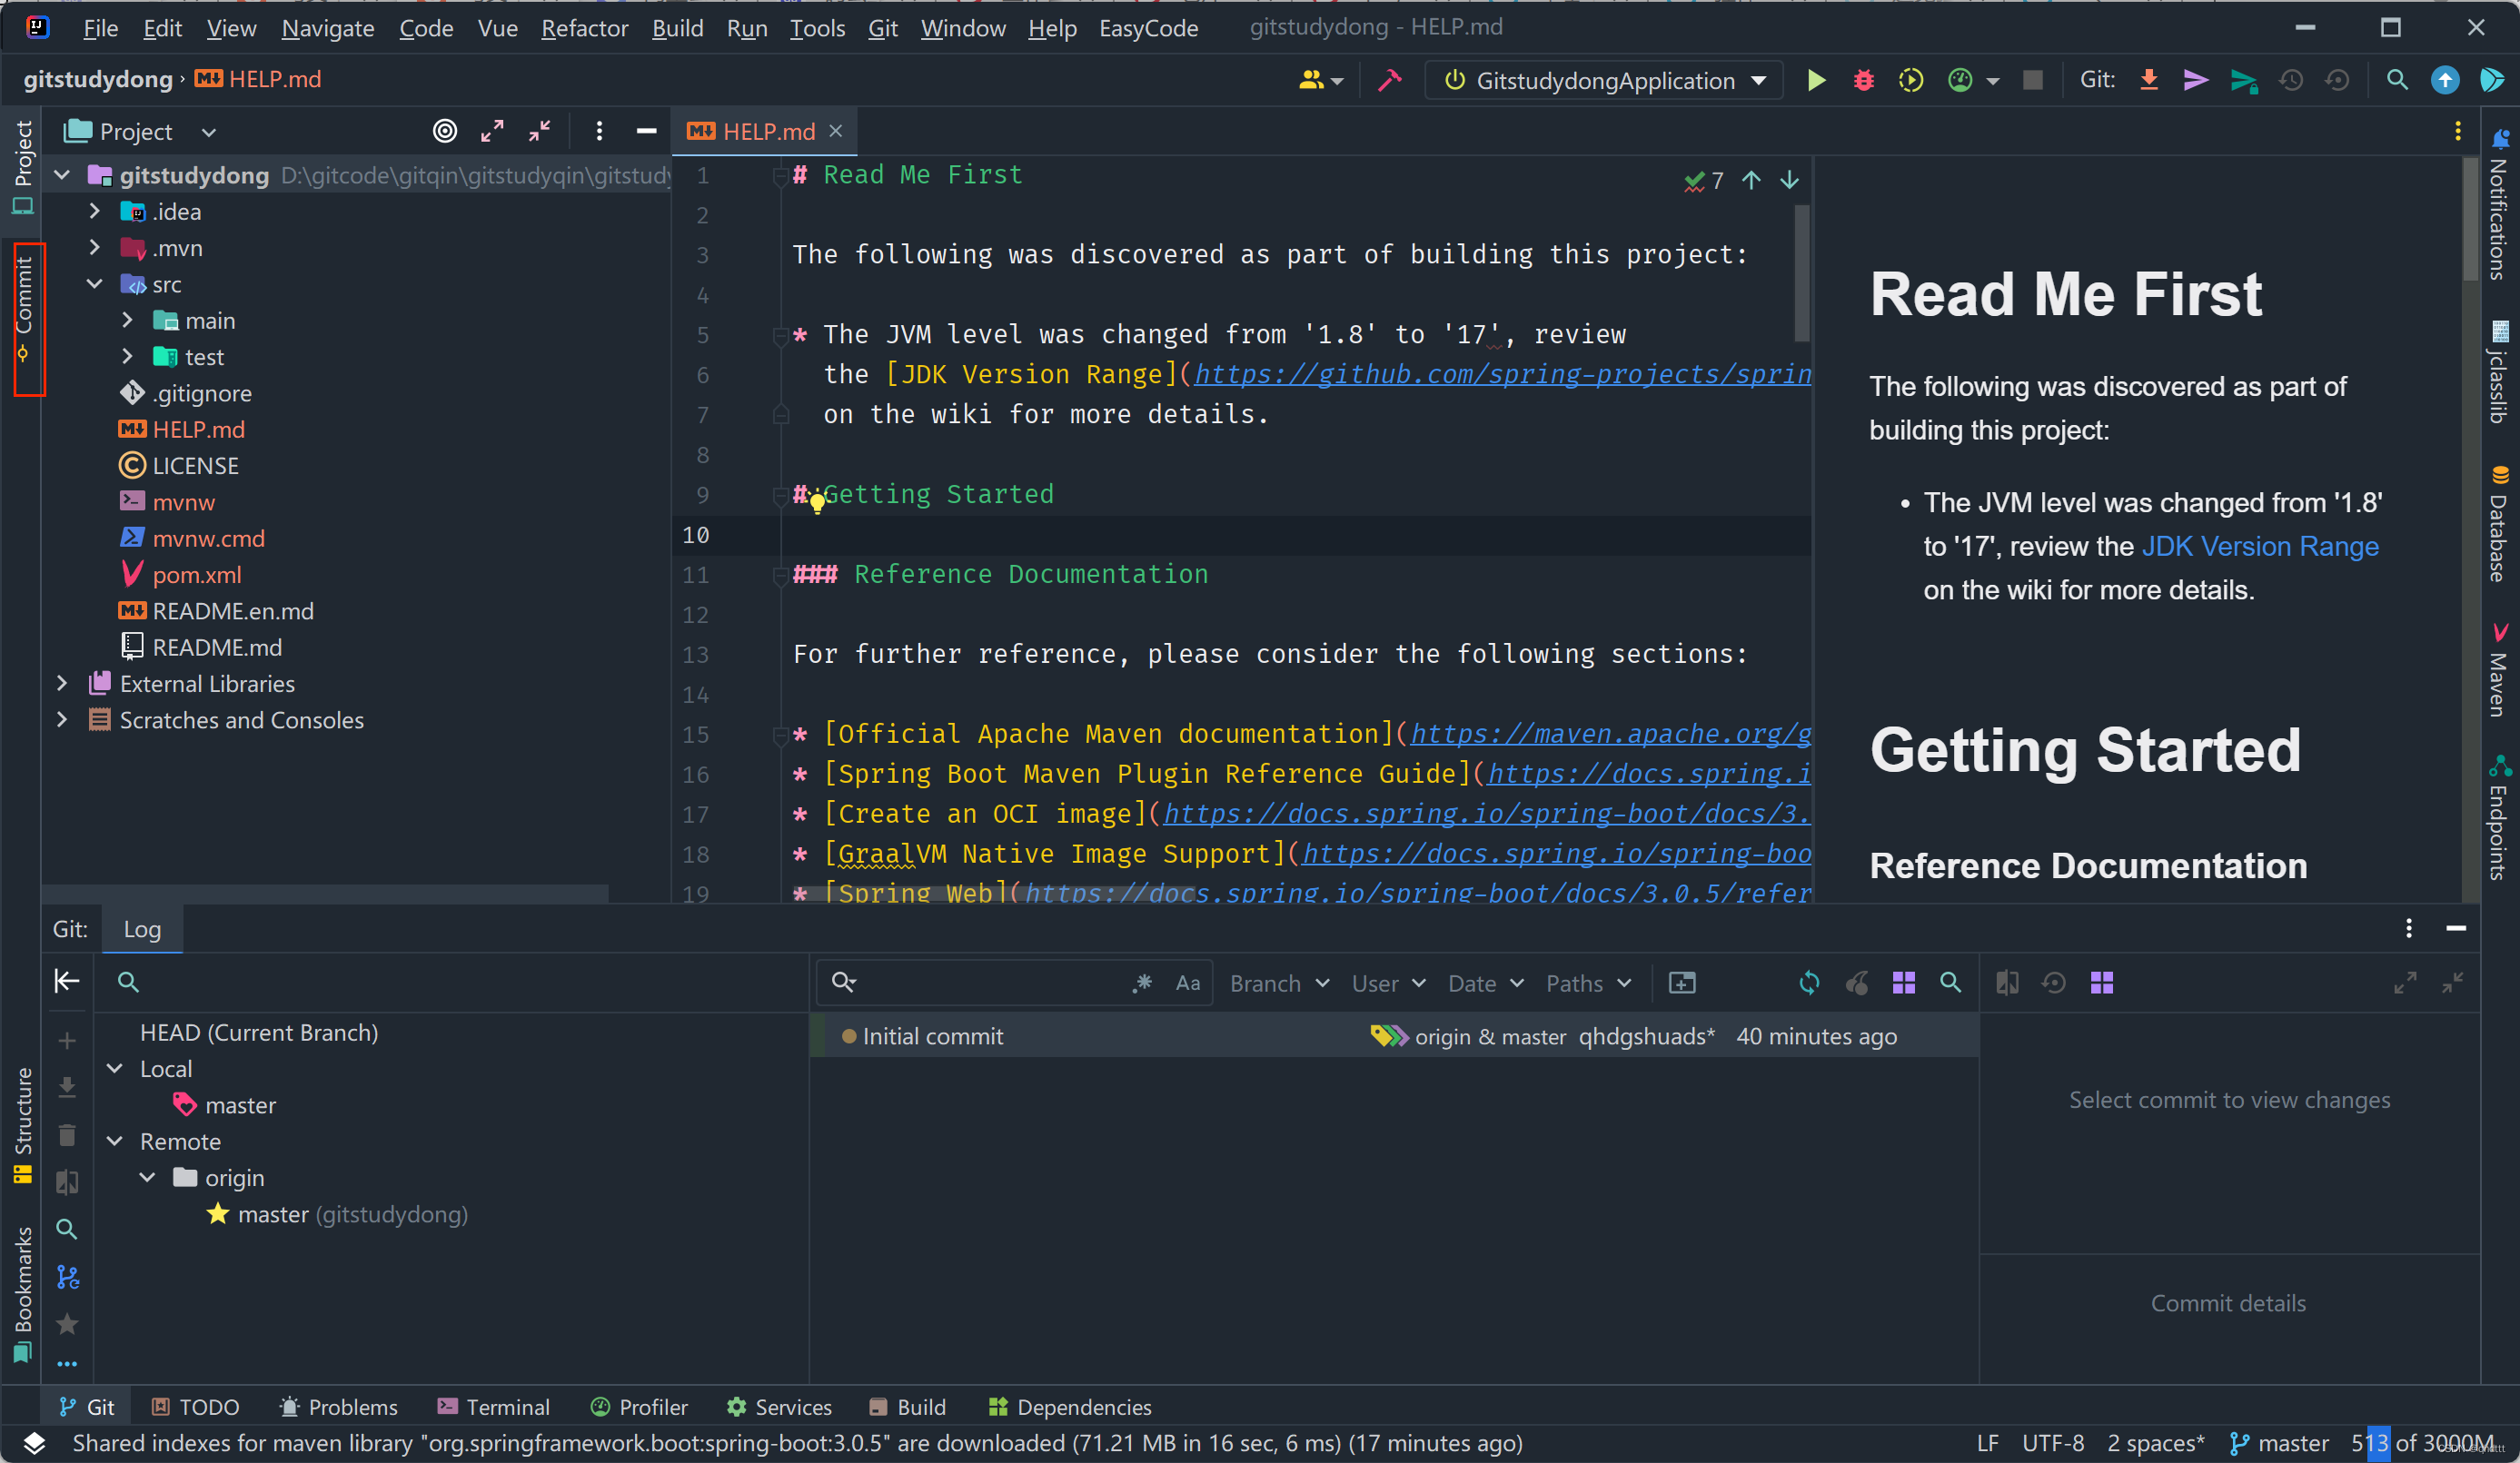
Task: Click editor vertical scrollbar
Action: (x=1801, y=272)
